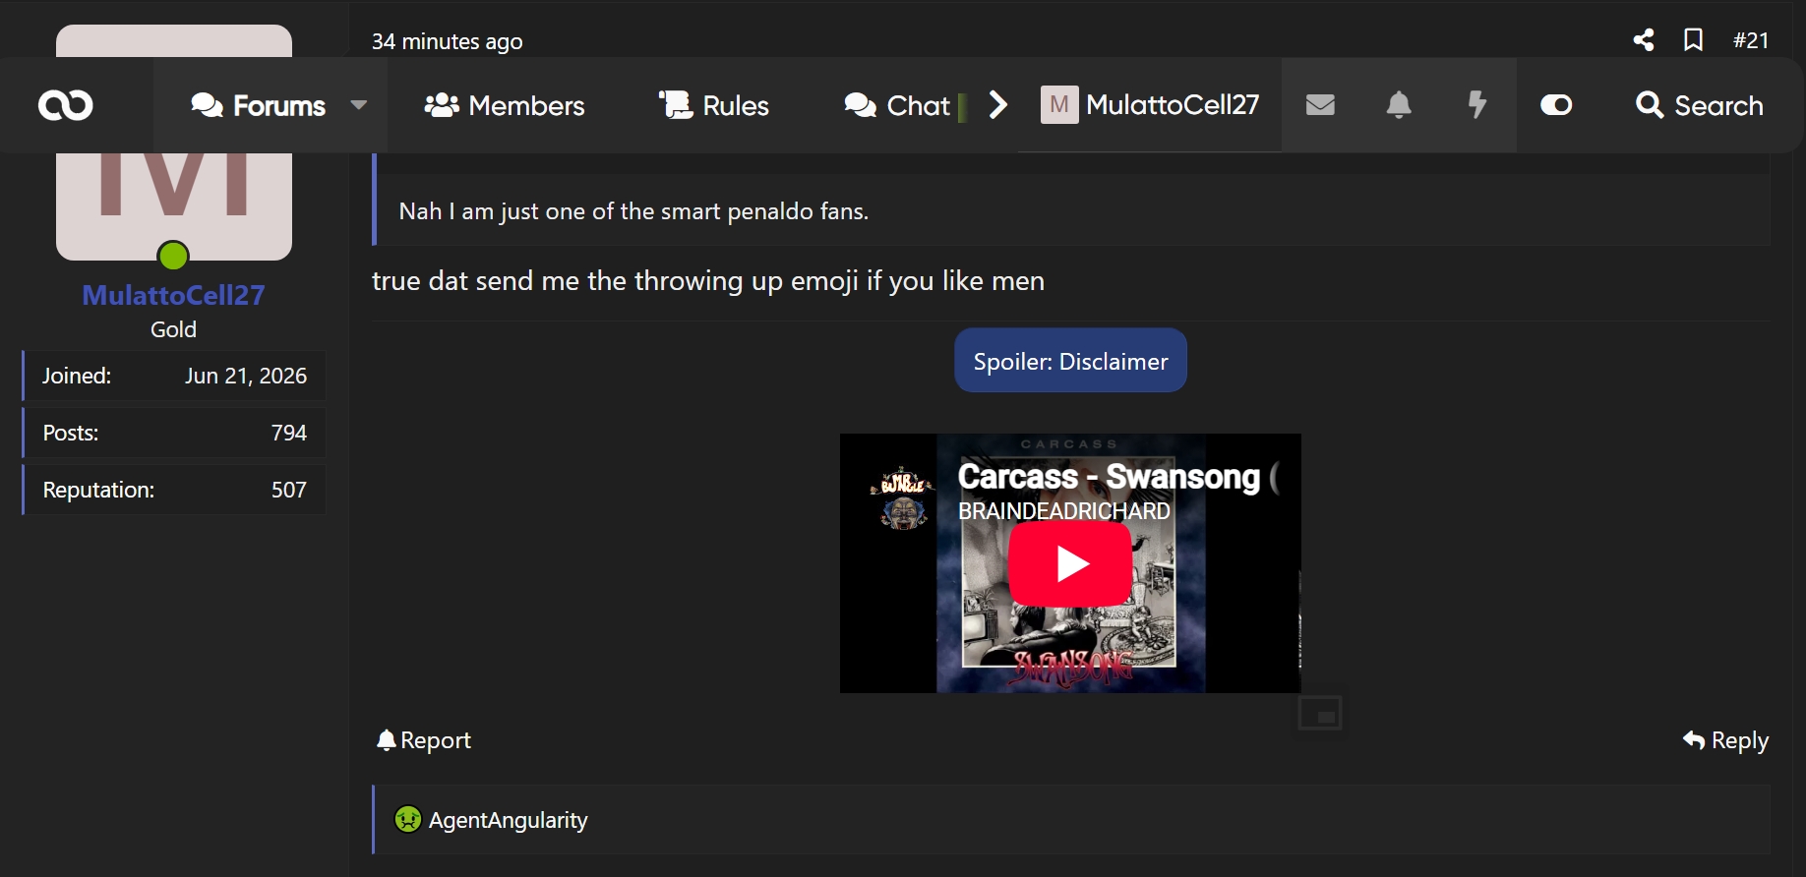Click the nauseated emoji reaction icon
This screenshot has height=877, width=1806.
407,819
